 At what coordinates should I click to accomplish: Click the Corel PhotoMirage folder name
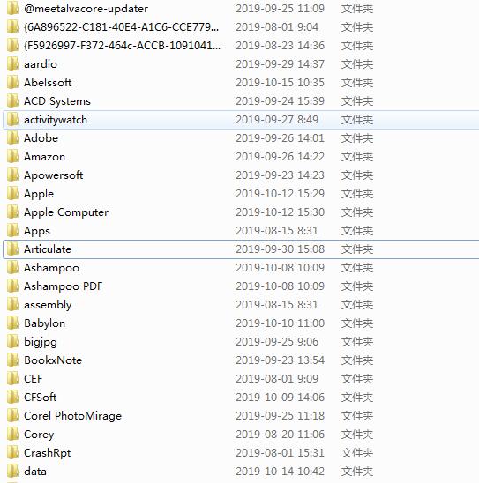(72, 416)
